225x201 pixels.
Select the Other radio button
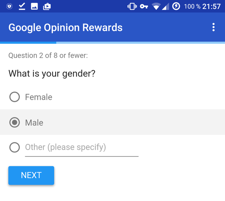pos(15,147)
